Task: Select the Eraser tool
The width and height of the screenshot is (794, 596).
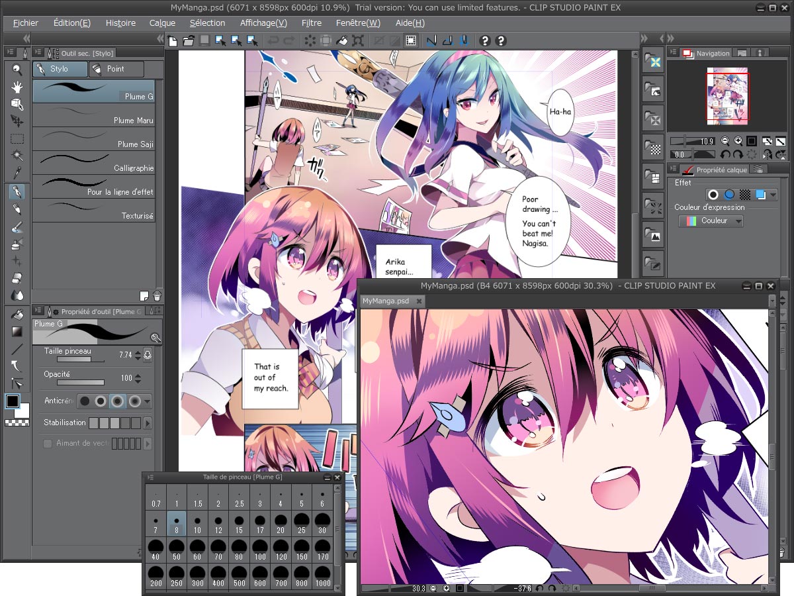Action: pyautogui.click(x=17, y=278)
